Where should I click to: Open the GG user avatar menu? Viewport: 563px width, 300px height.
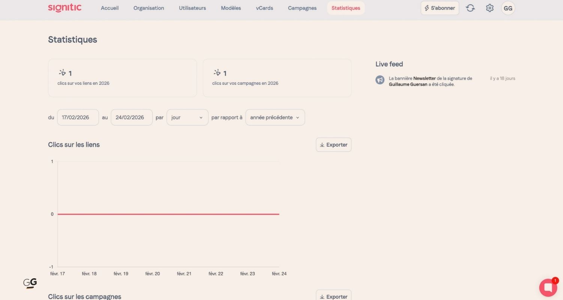[508, 8]
